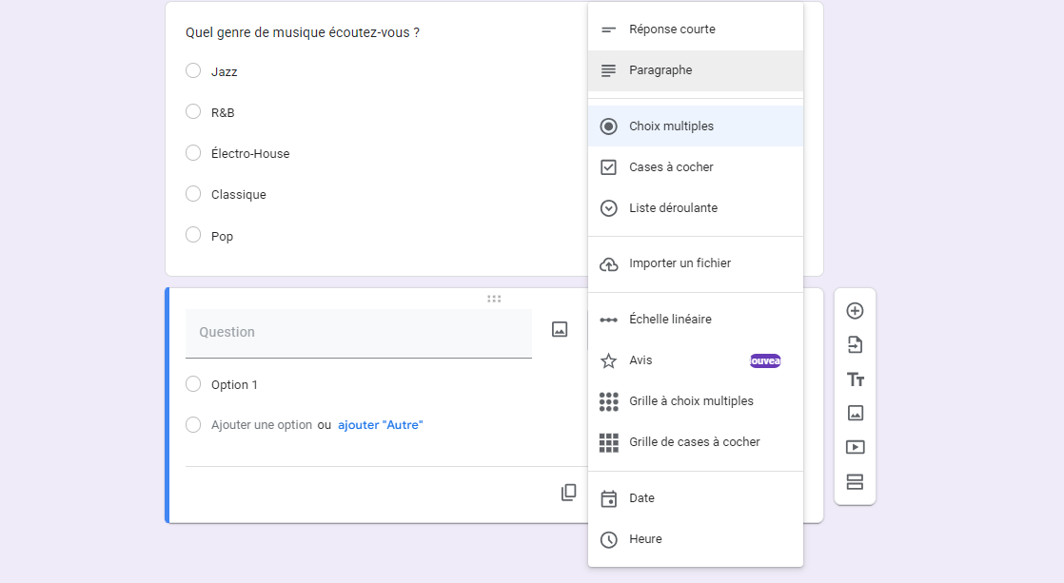This screenshot has height=583, width=1064.
Task: Select the Jazz radio option
Action: 193,70
